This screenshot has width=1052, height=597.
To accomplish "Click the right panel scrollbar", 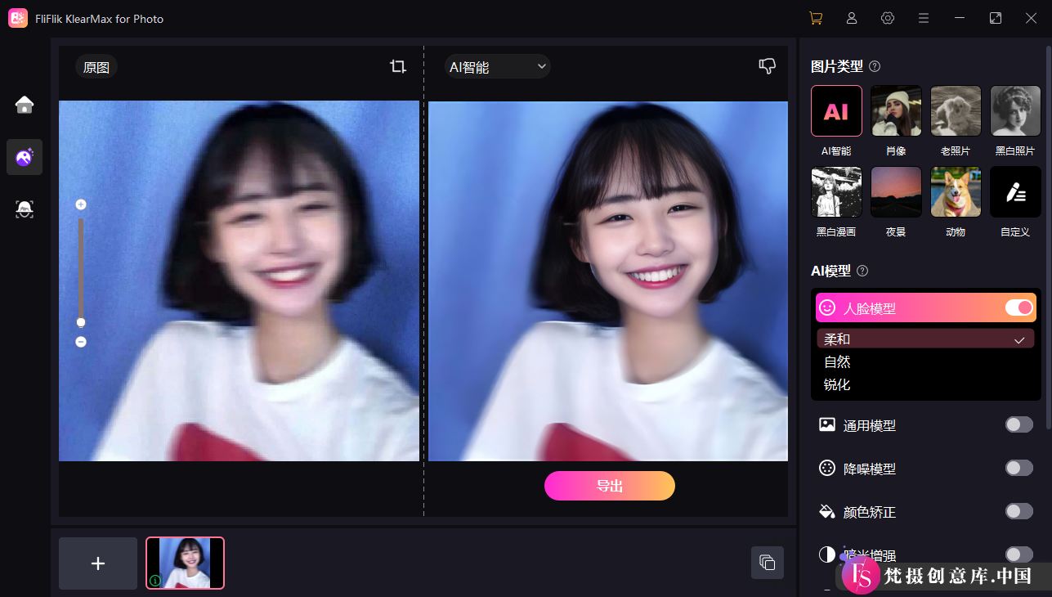I will point(1048,237).
